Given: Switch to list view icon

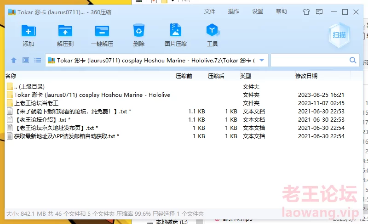Looking at the screenshot, I should click(38, 60).
